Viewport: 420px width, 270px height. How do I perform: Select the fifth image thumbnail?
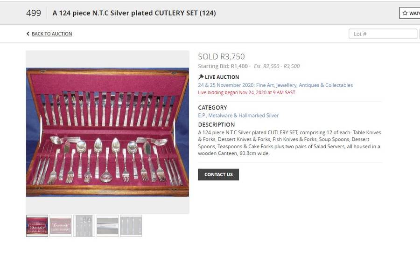pyautogui.click(x=131, y=226)
